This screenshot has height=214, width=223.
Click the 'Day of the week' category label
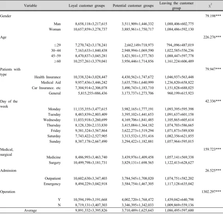coord(9,104)
